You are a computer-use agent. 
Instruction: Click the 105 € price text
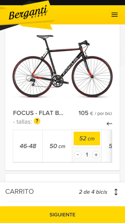(x=86, y=113)
